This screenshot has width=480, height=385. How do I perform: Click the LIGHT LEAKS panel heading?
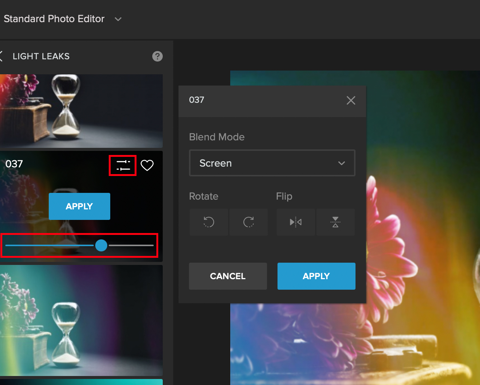pos(41,56)
